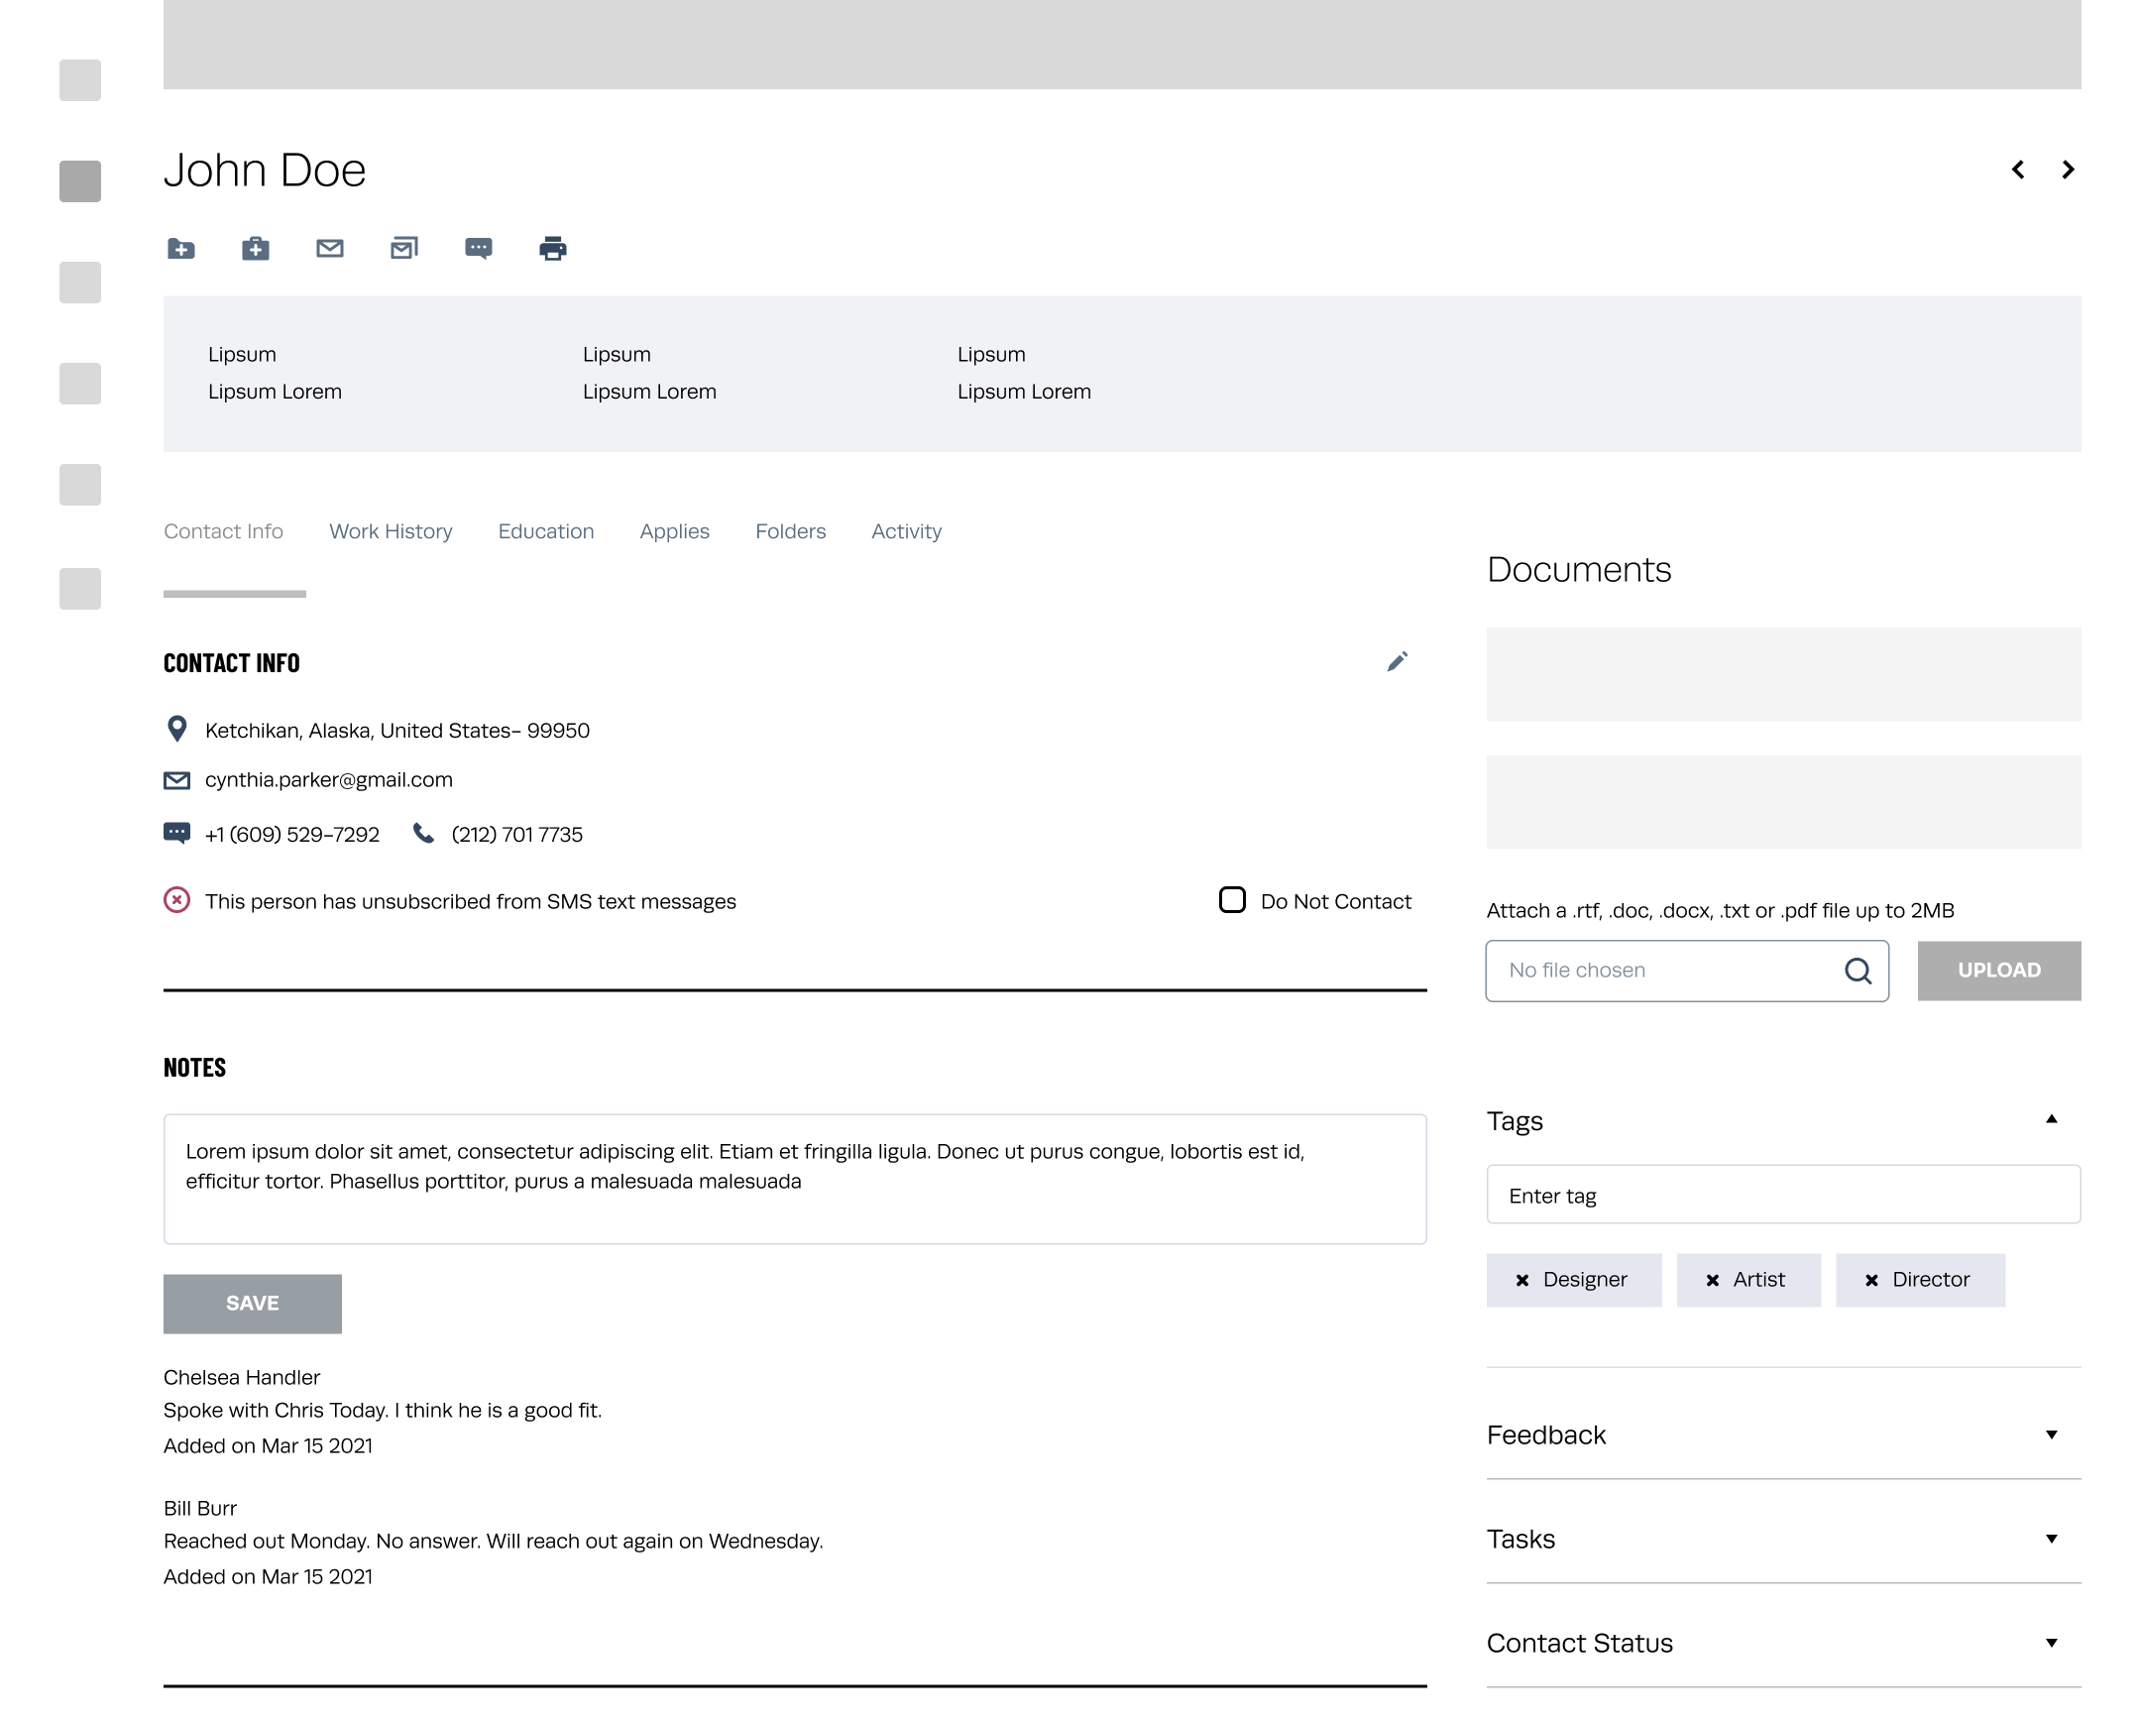Click the add to folder icon
This screenshot has height=1725, width=2141.
180,249
